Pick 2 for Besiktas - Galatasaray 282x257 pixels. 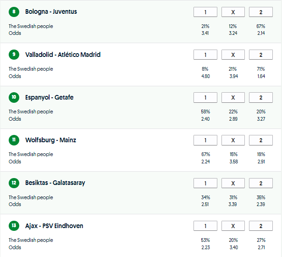(260, 184)
